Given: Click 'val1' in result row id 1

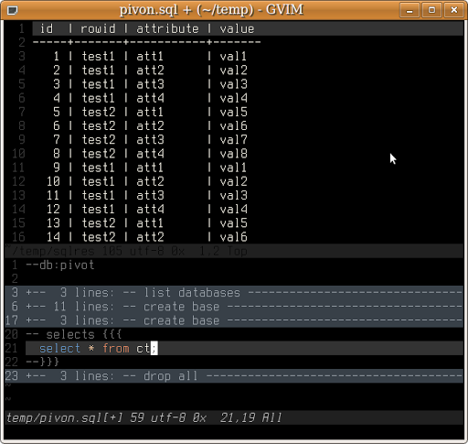Looking at the screenshot, I should tap(233, 57).
